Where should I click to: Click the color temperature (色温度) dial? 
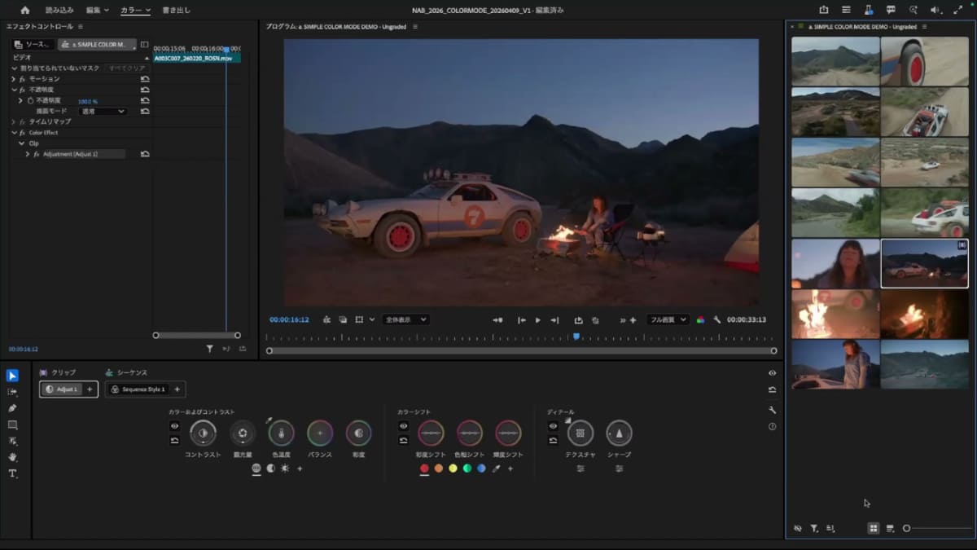point(281,433)
